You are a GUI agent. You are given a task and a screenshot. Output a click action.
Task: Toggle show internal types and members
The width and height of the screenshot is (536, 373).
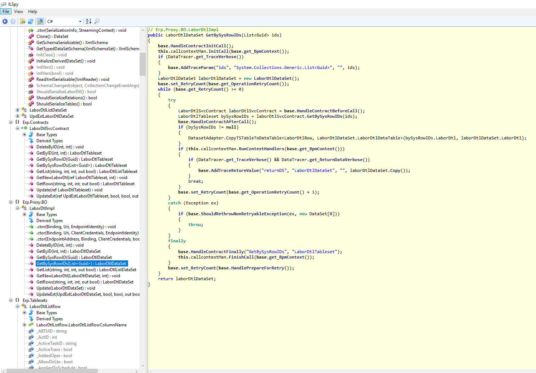[40, 21]
